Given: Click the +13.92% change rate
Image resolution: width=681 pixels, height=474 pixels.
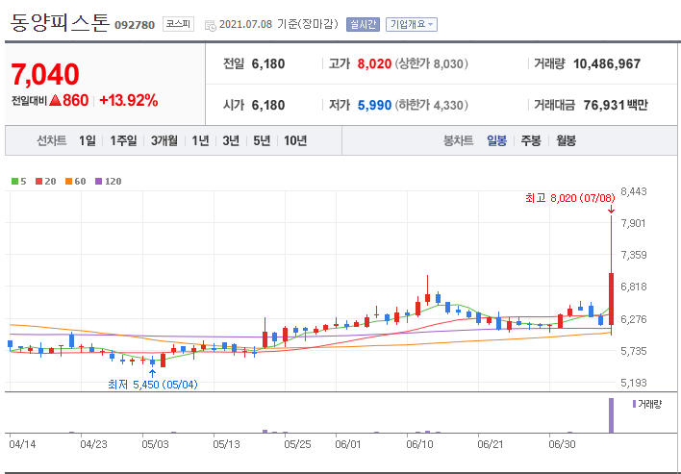Looking at the screenshot, I should 129,101.
